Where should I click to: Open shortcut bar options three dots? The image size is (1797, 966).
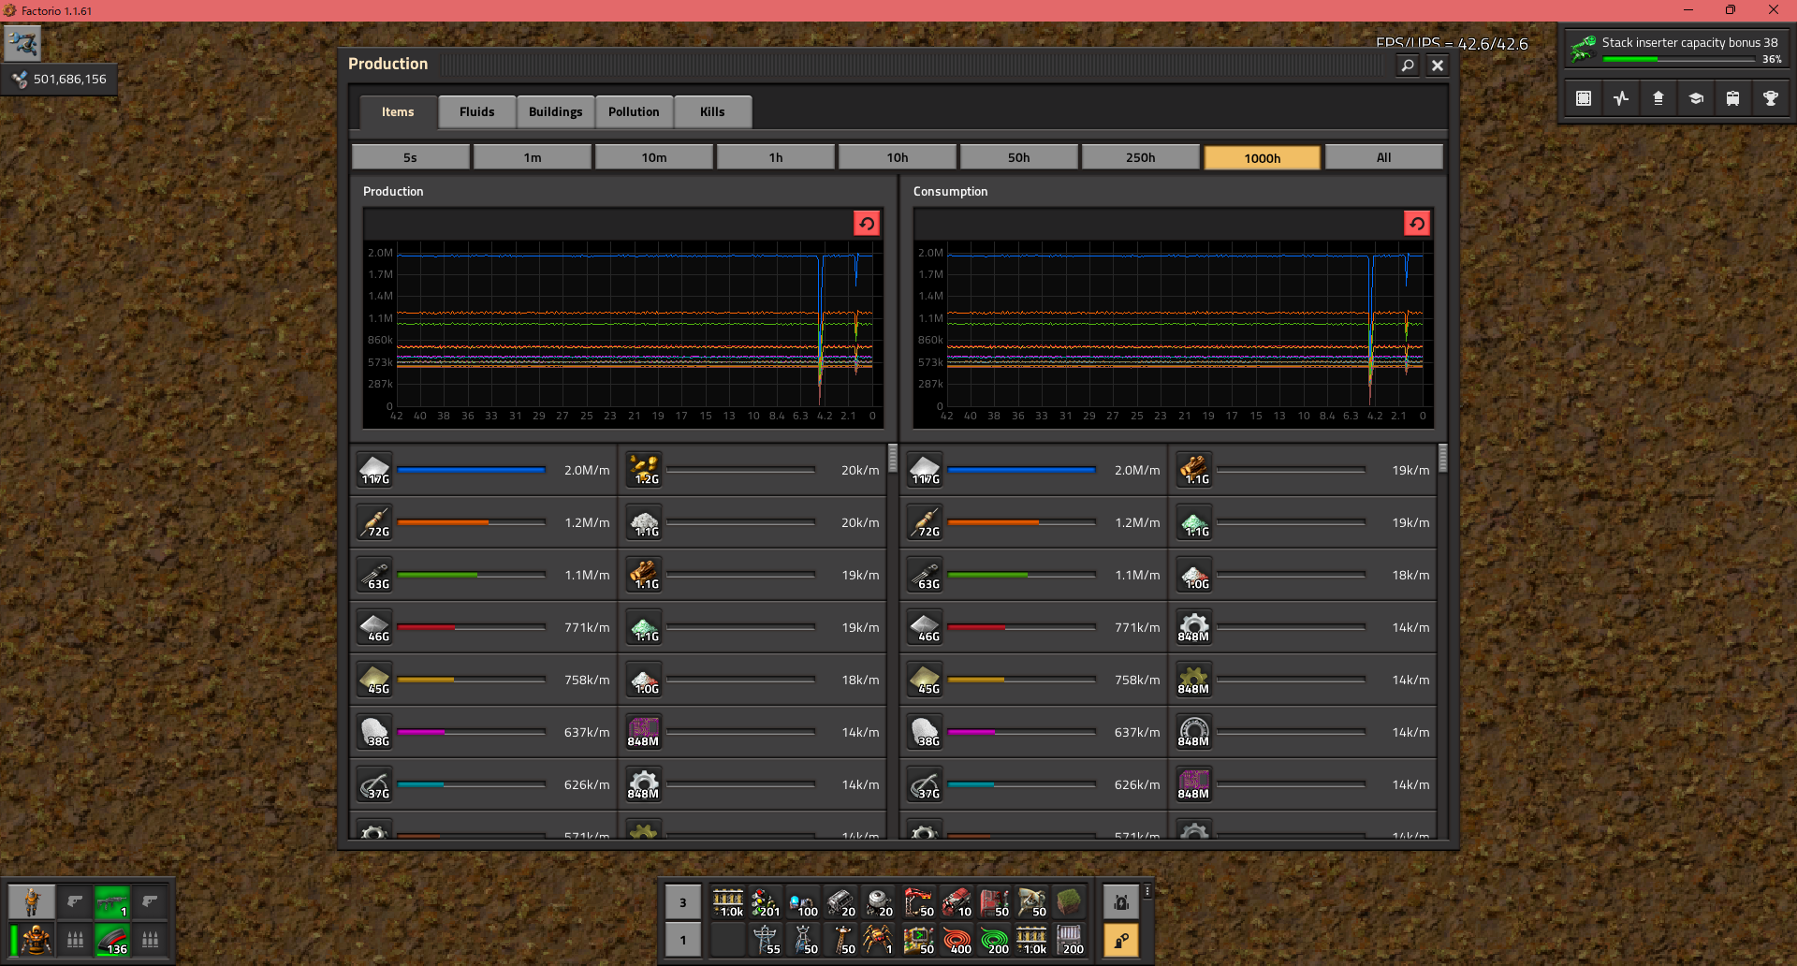pyautogui.click(x=1147, y=891)
